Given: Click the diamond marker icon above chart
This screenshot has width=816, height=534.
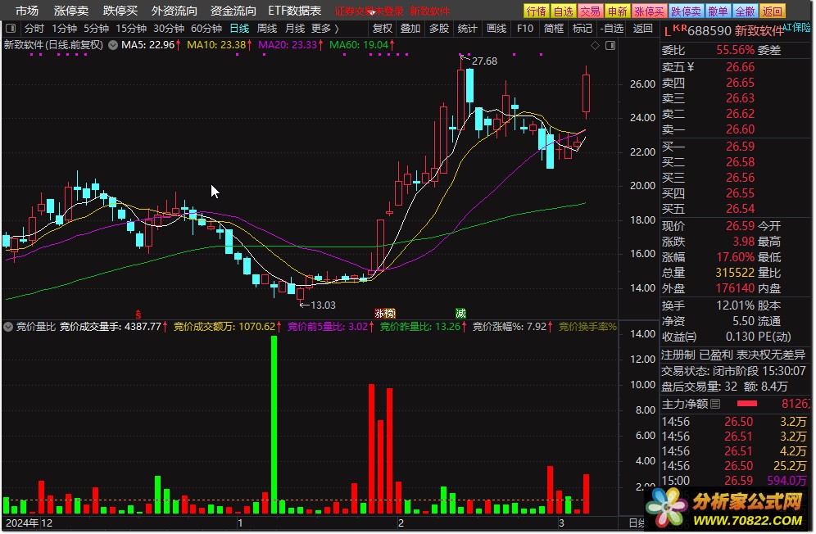Looking at the screenshot, I should [595, 46].
